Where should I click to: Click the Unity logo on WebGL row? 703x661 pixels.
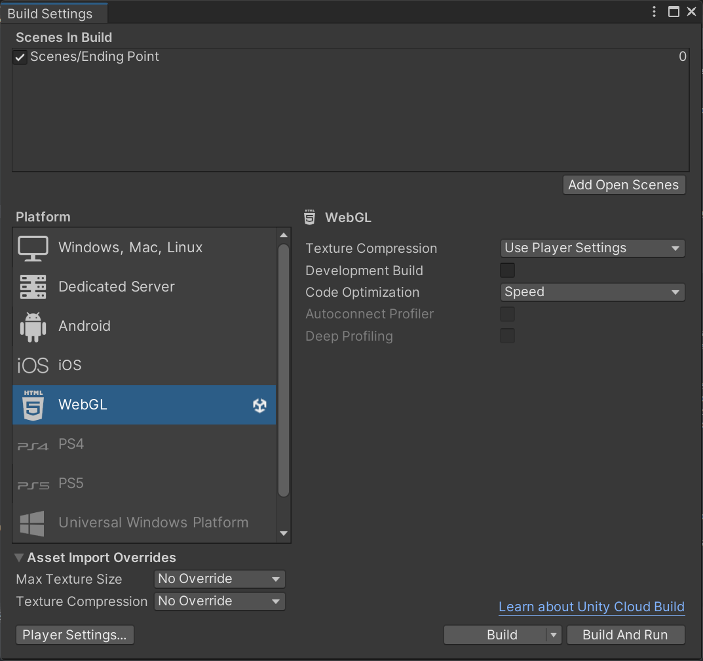pyautogui.click(x=259, y=406)
